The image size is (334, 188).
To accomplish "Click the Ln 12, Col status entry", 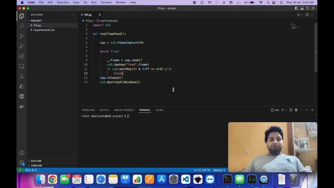I will point(202,170).
